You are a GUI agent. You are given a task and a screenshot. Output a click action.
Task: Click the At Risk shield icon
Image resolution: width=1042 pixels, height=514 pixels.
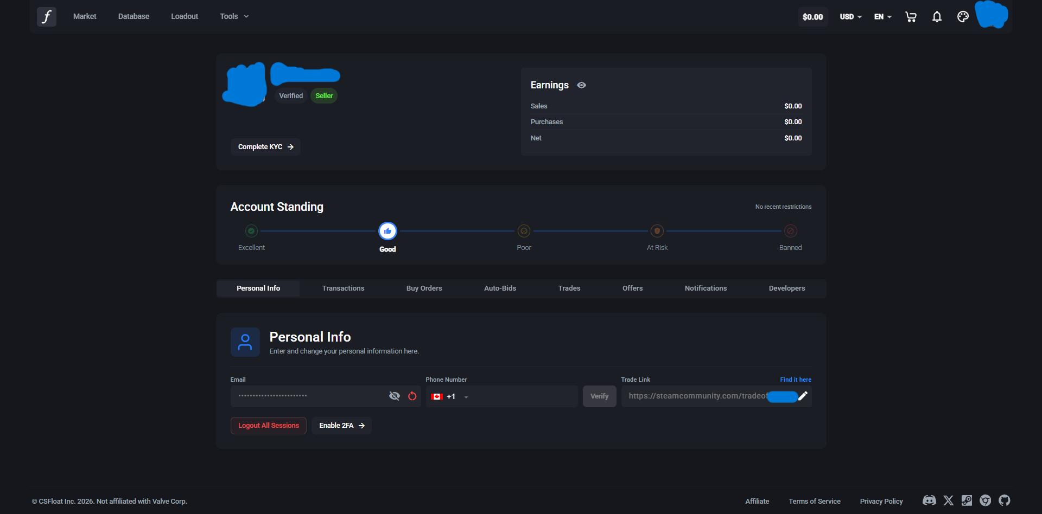click(657, 231)
